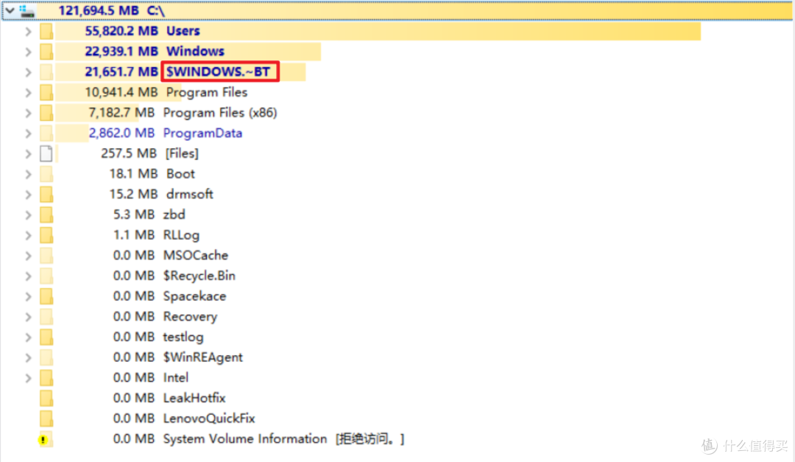Click the 22,939.1 MB size value
The image size is (795, 462).
click(121, 52)
